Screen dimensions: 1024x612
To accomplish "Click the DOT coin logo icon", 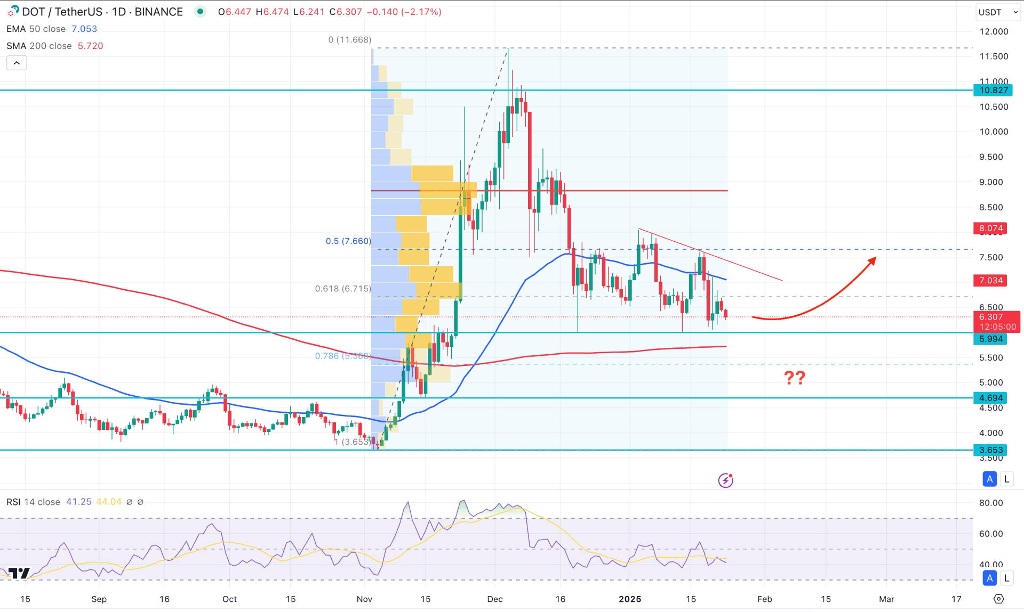I will point(13,11).
